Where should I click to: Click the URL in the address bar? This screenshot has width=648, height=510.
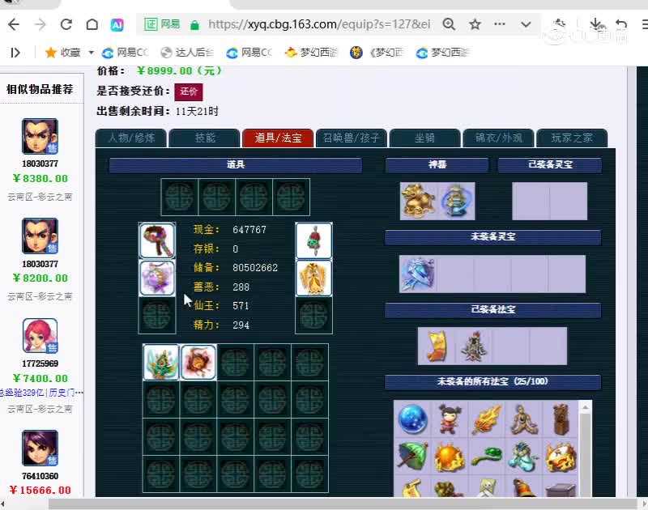tap(319, 24)
